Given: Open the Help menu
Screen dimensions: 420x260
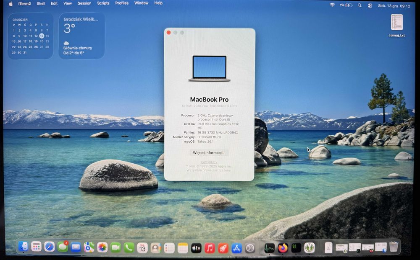Looking at the screenshot, I should [158, 3].
